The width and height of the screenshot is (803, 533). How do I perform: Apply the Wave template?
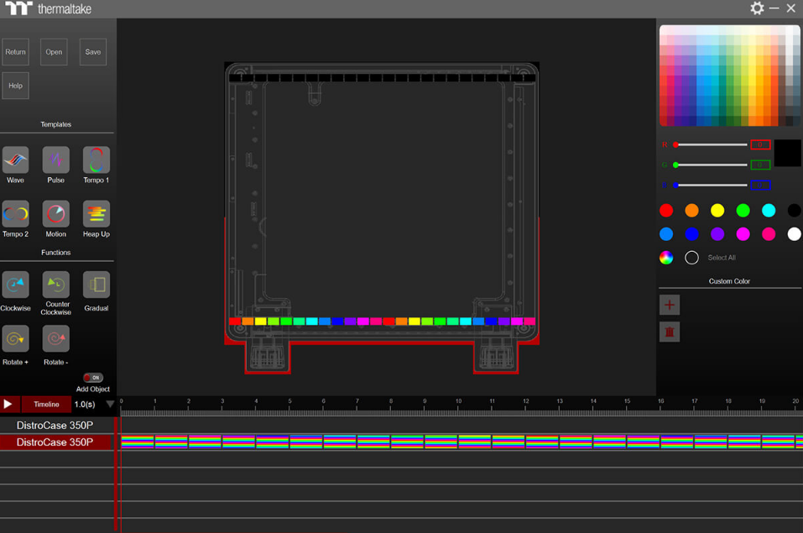point(15,159)
